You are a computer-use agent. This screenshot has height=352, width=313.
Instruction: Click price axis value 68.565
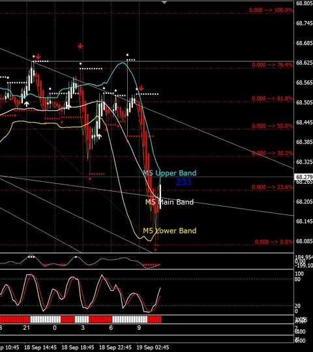(x=305, y=83)
